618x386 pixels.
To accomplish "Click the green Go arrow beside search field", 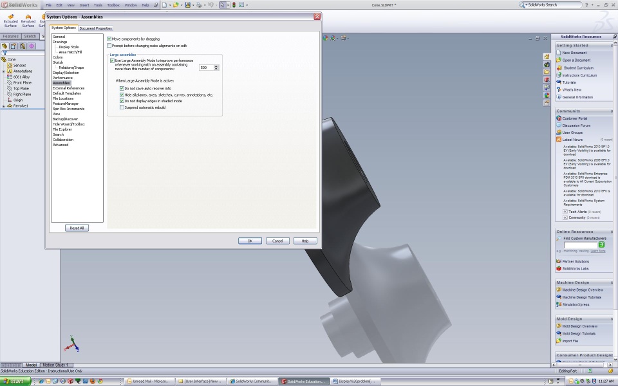I will pos(601,244).
